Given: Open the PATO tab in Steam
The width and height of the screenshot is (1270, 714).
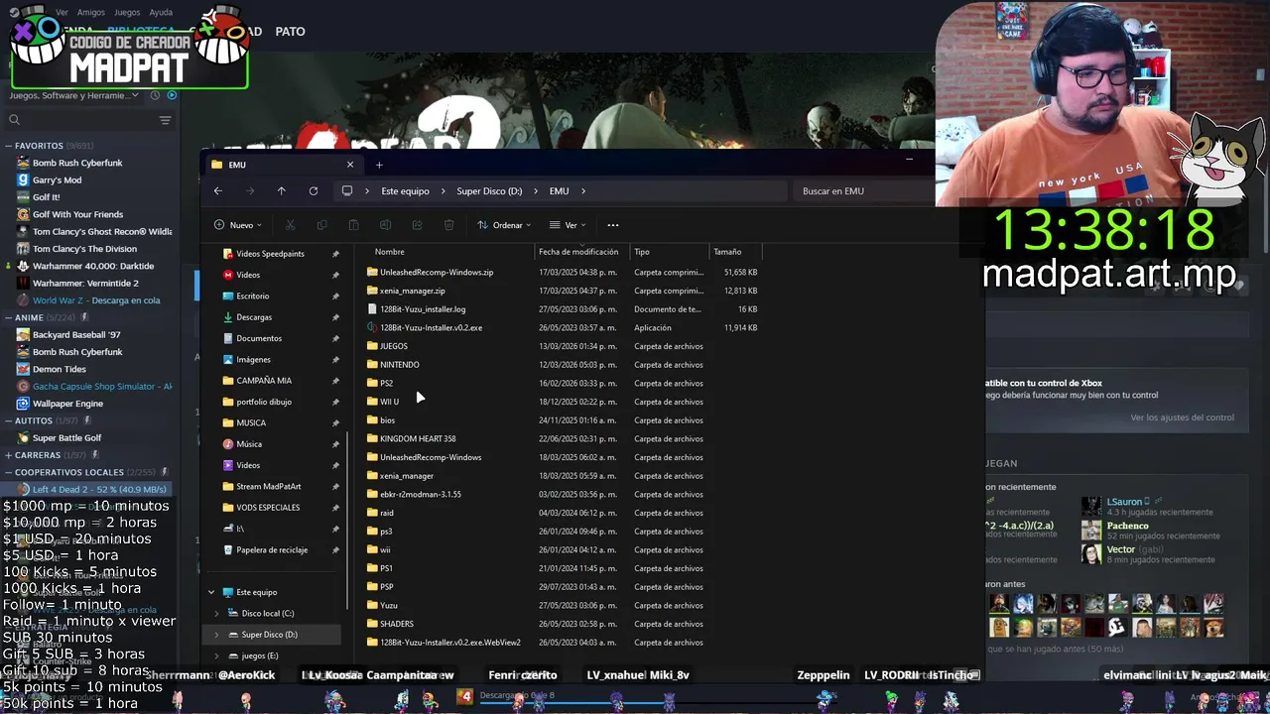Looking at the screenshot, I should pos(290,32).
